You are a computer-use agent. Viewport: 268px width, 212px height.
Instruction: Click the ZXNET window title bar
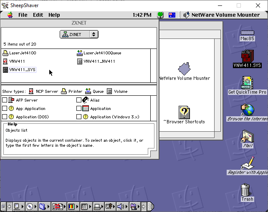tap(80, 23)
